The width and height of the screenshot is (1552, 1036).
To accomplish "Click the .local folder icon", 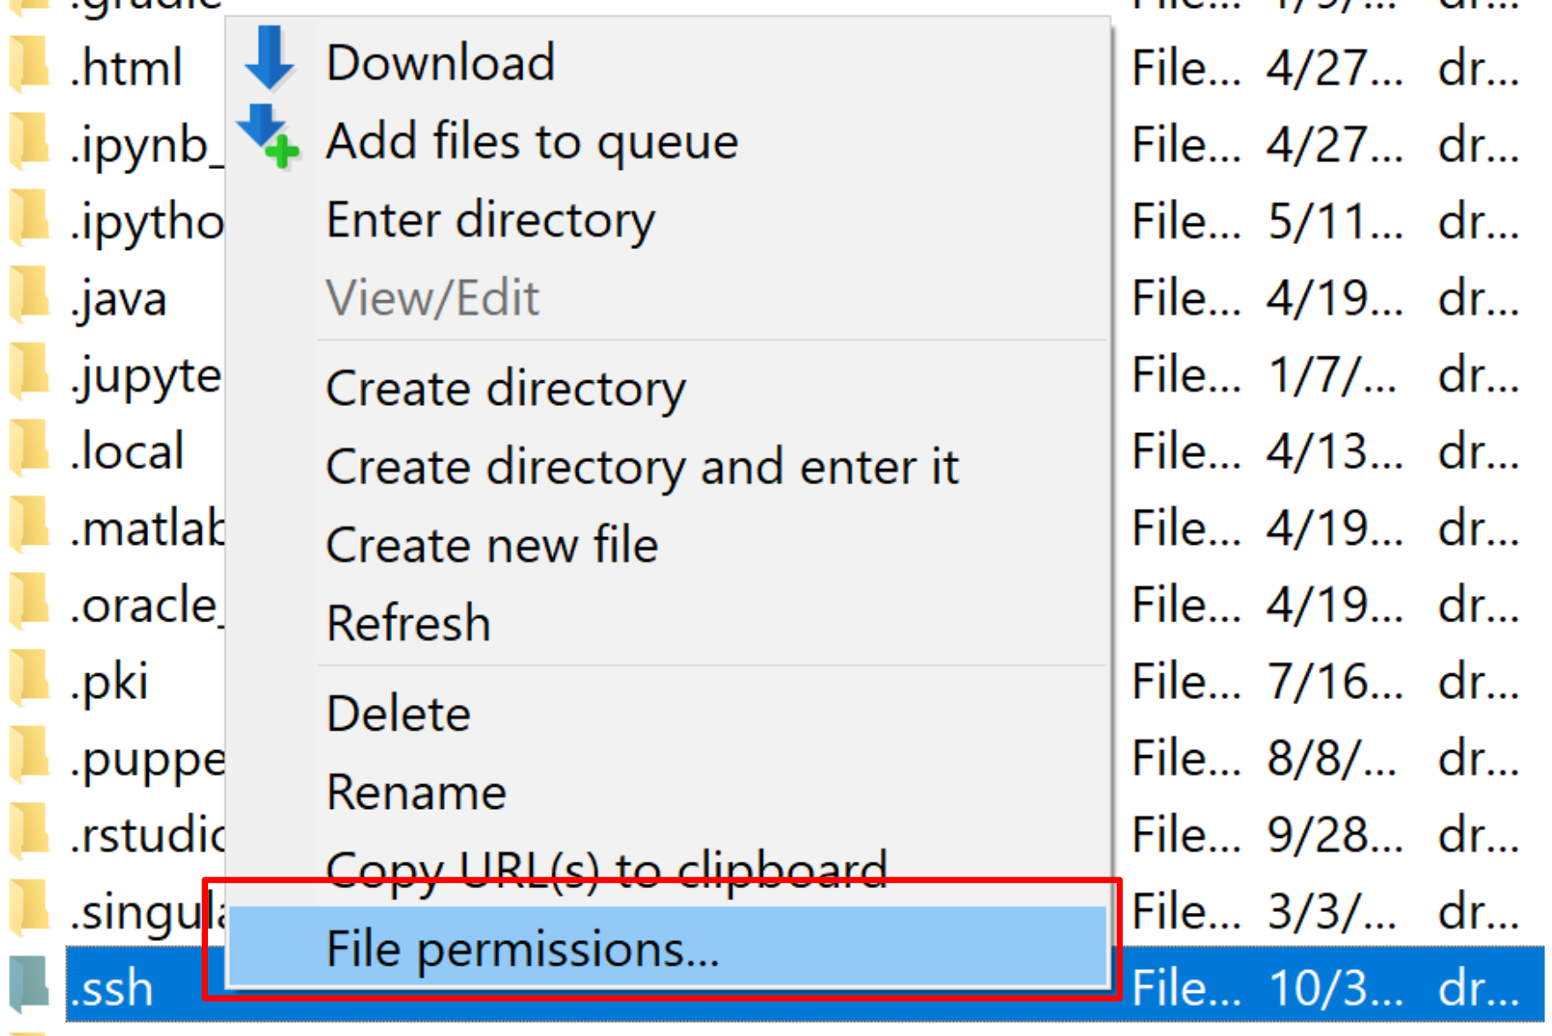I will pos(29,450).
